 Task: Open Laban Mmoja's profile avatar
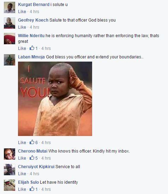[10, 60]
